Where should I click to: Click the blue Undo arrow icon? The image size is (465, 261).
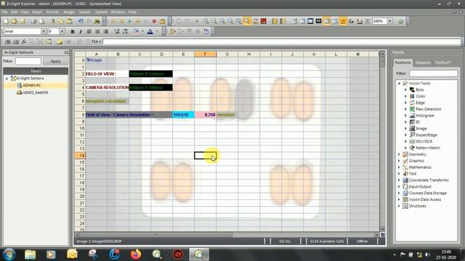81,21
